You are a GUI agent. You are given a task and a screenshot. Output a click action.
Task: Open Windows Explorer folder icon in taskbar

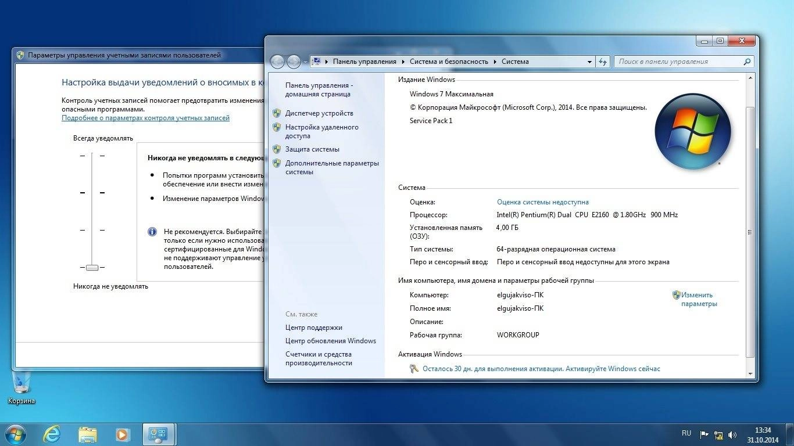point(88,434)
